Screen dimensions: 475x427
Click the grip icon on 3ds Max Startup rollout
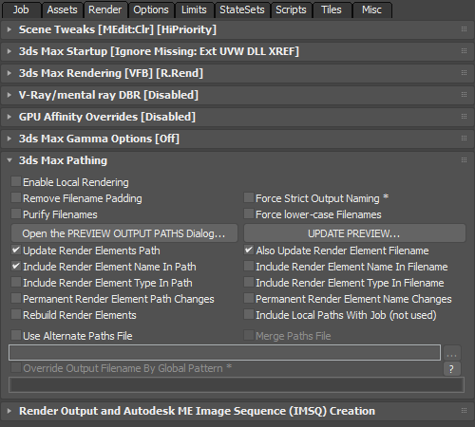tap(464, 51)
